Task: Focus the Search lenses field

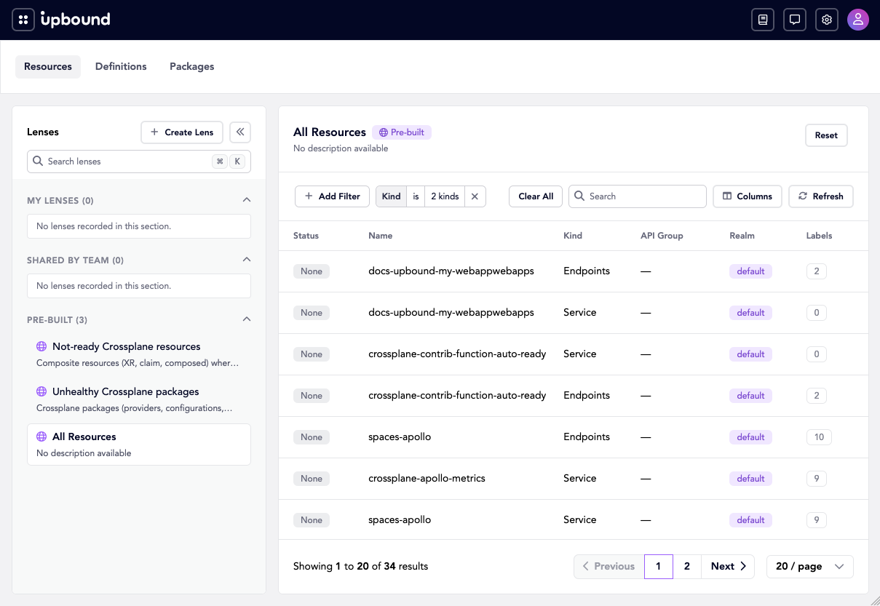Action: 139,162
